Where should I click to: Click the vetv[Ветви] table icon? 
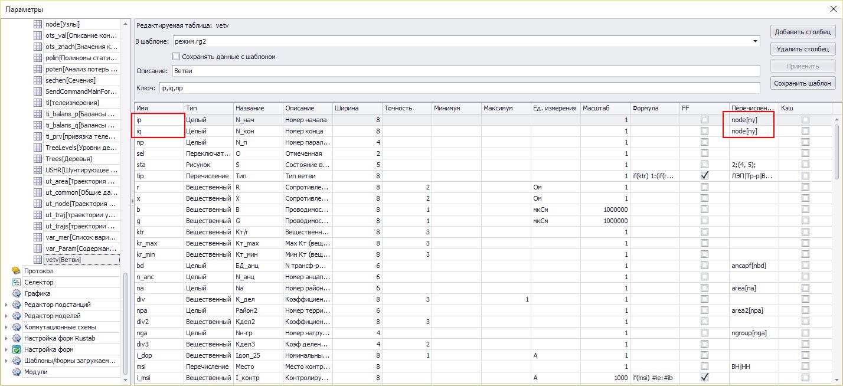38,260
